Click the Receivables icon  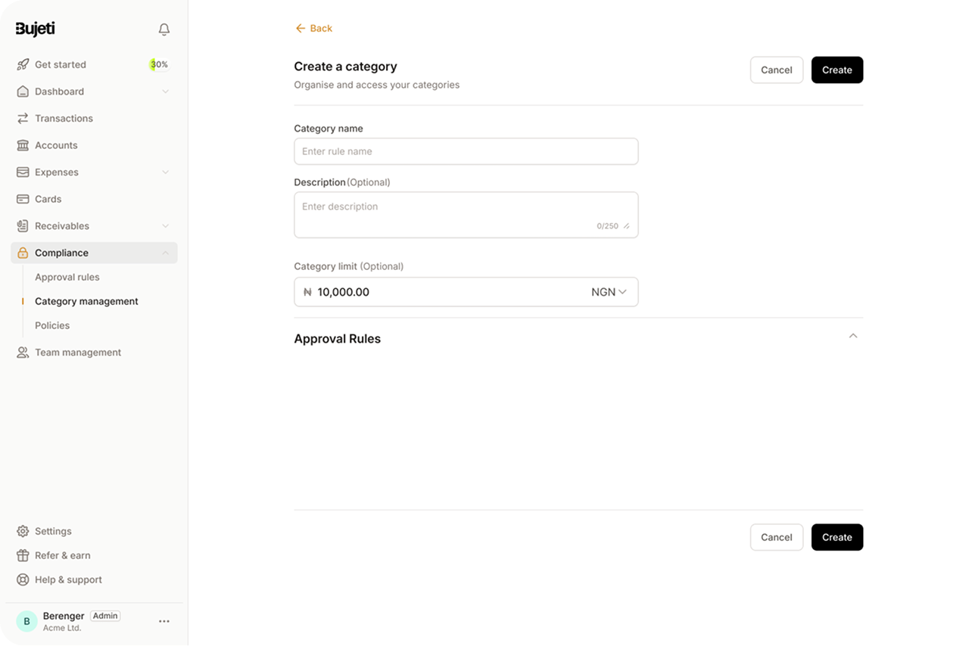tap(22, 225)
